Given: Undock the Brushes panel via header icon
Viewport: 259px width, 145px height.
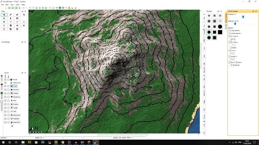Looking at the screenshot, I should [218, 11].
